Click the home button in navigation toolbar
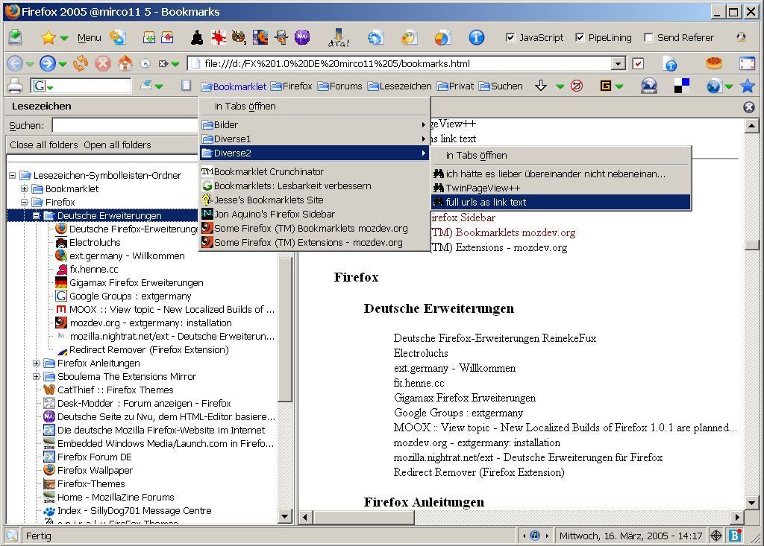 [125, 64]
